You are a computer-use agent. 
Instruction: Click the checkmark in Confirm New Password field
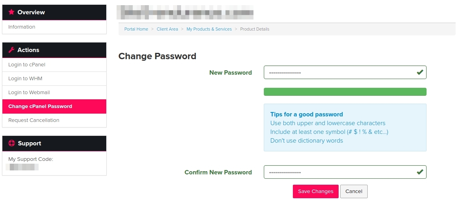(x=419, y=172)
